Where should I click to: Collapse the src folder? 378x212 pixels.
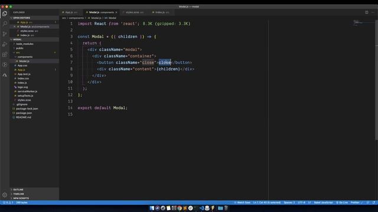click(34, 52)
